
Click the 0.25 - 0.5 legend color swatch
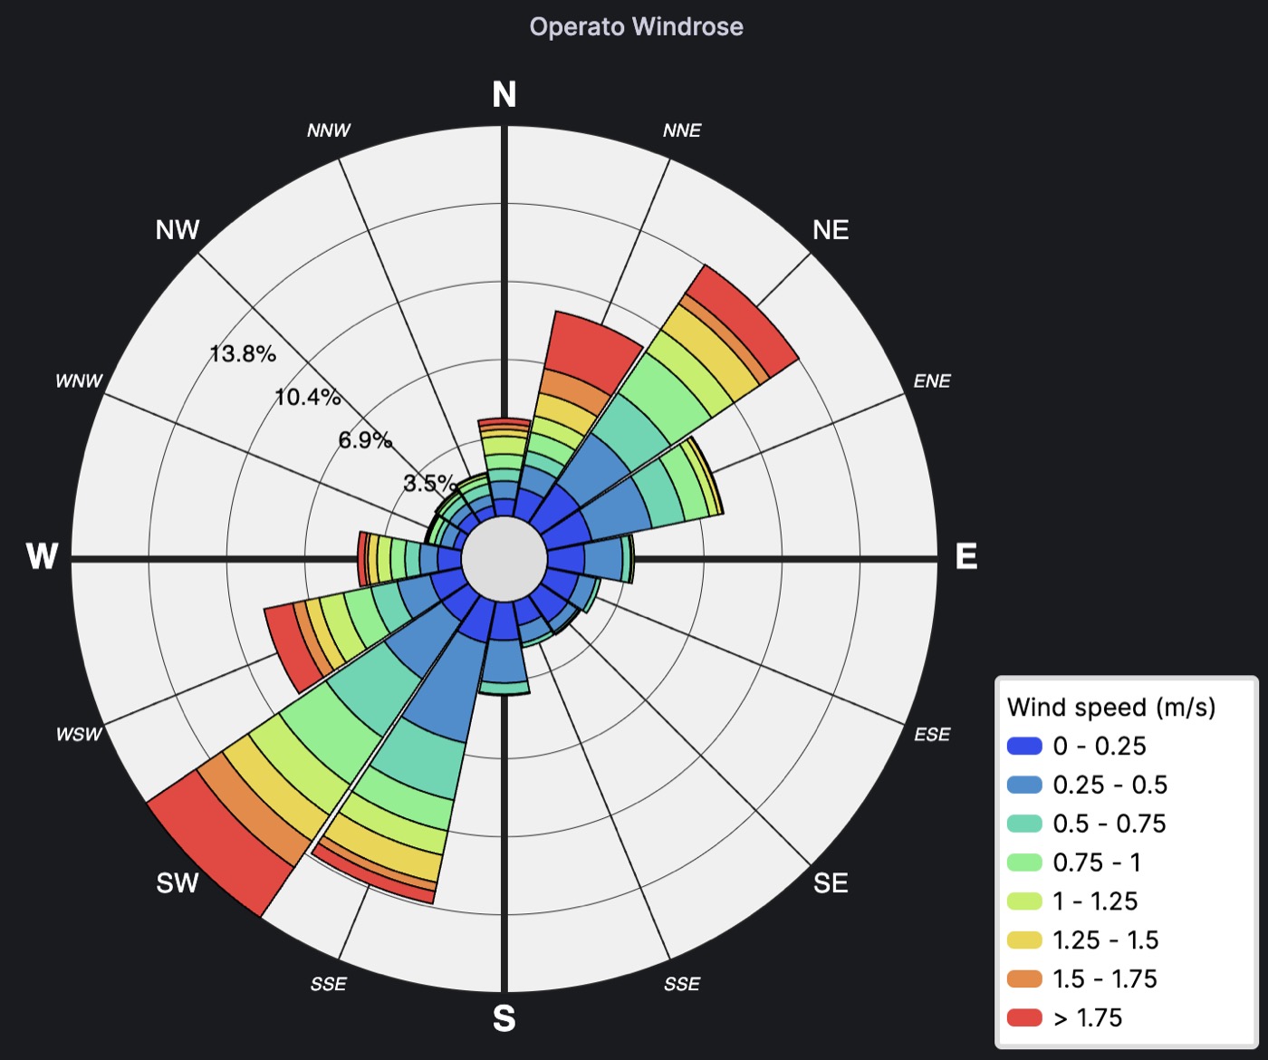[1024, 785]
